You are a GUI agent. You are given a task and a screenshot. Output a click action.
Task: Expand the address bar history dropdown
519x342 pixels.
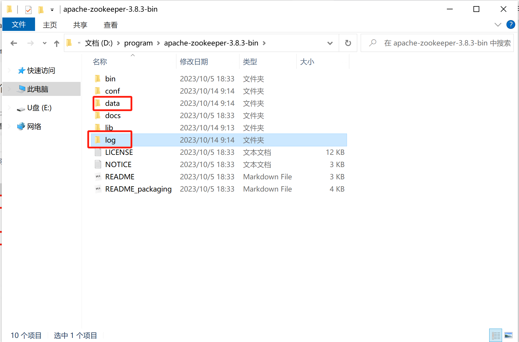[x=330, y=43]
